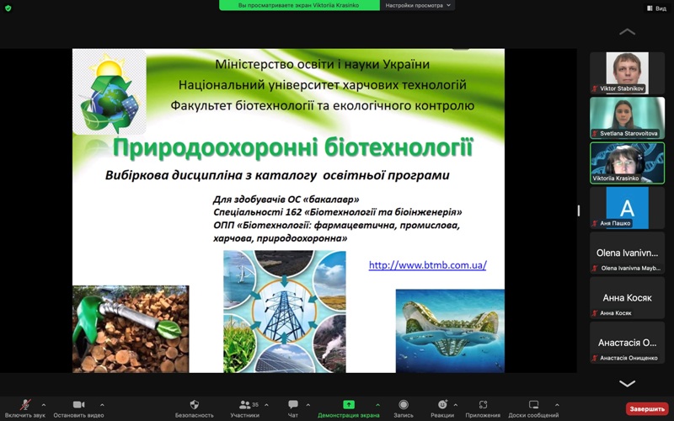674x421 pixels.
Task: Click muted mic icon on Аня Пашко
Action: pyautogui.click(x=595, y=223)
